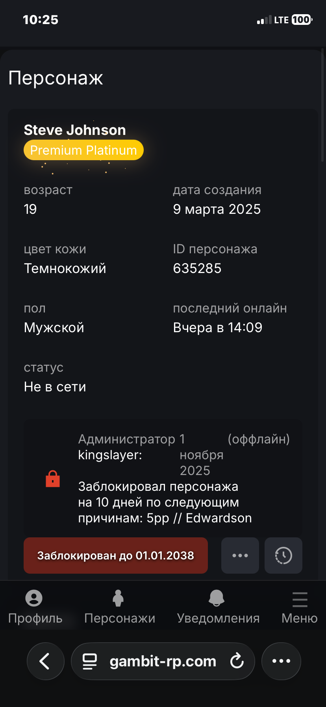Select the character ID 635285
Screen dimensions: 326x707
pyautogui.click(x=197, y=268)
